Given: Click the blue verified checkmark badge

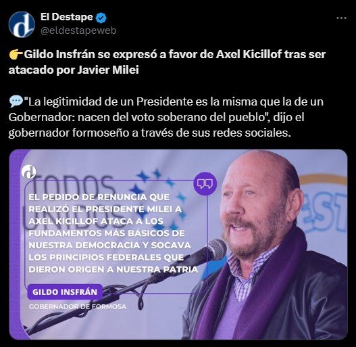Looking at the screenshot, I should pos(101,18).
